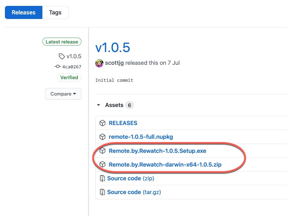Viewport: 287px width, 216px height.
Task: Click the Verified badge
Action: click(x=69, y=78)
